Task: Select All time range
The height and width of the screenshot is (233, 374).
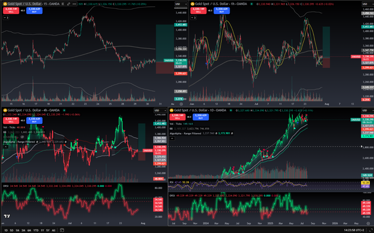Action: (x=54, y=230)
